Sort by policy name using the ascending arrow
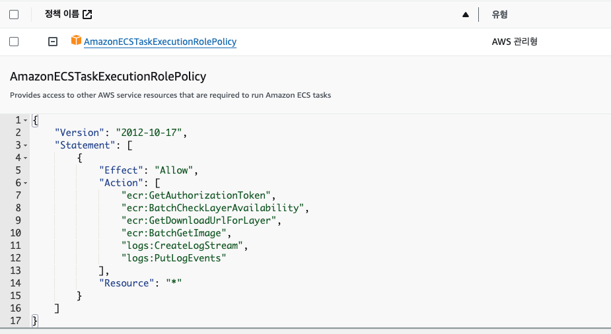611x334 pixels. coord(465,15)
